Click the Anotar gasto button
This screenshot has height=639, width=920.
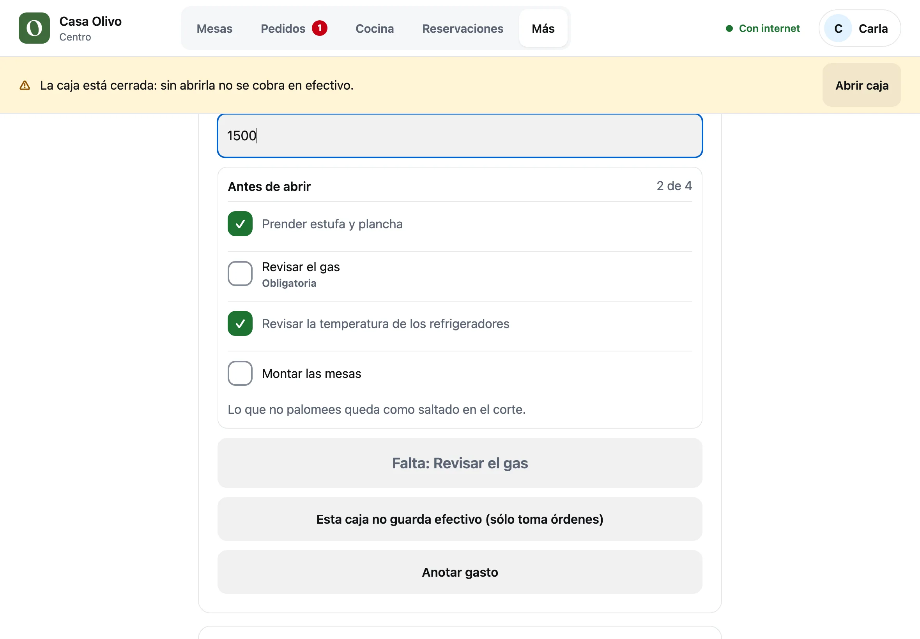(460, 572)
